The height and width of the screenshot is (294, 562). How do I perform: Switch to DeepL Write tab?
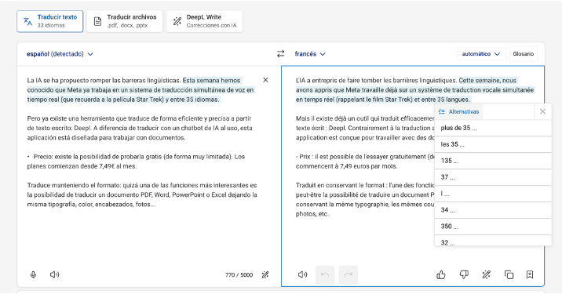pos(204,21)
